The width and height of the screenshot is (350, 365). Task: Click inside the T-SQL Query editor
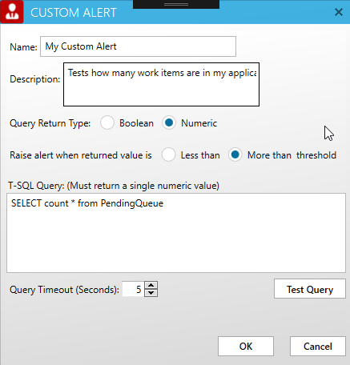point(176,233)
